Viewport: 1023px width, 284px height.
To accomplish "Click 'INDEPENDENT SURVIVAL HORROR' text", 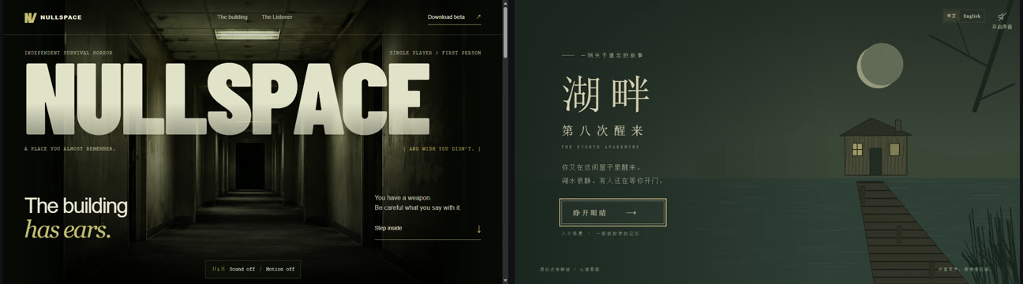I will pyautogui.click(x=69, y=53).
